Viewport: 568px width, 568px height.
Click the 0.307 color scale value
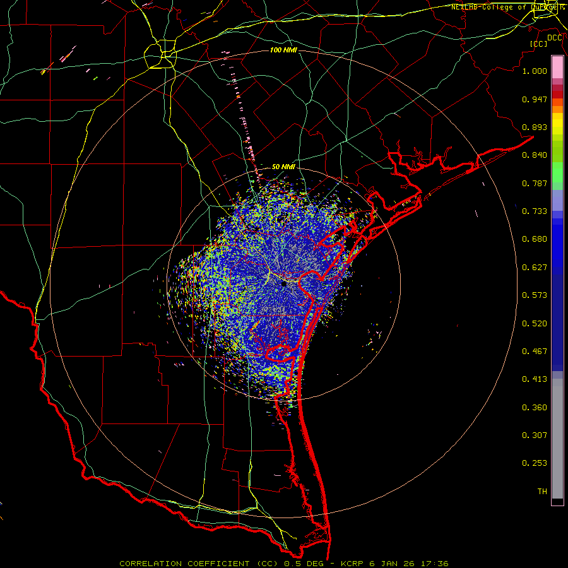point(535,435)
